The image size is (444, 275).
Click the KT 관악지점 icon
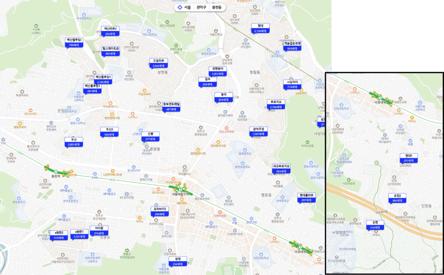[126, 194]
